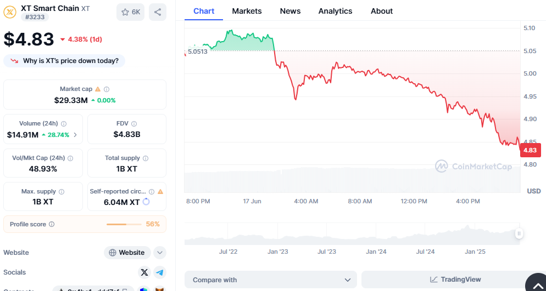
Task: Open 'Why is XT's price down today?'
Action: [64, 61]
